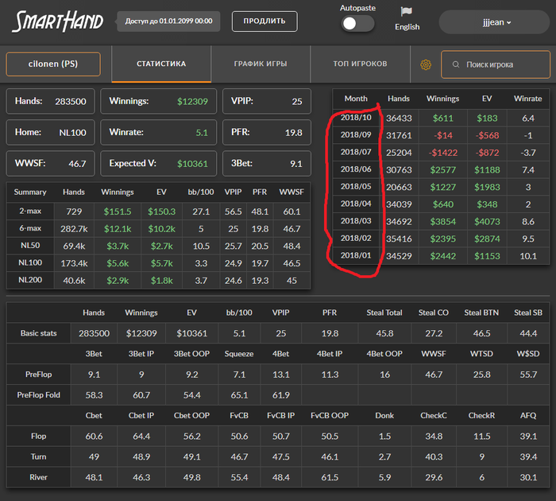Open the ГРАФИК ИГРЫ tab
Screen dimensions: 556x501
point(261,64)
